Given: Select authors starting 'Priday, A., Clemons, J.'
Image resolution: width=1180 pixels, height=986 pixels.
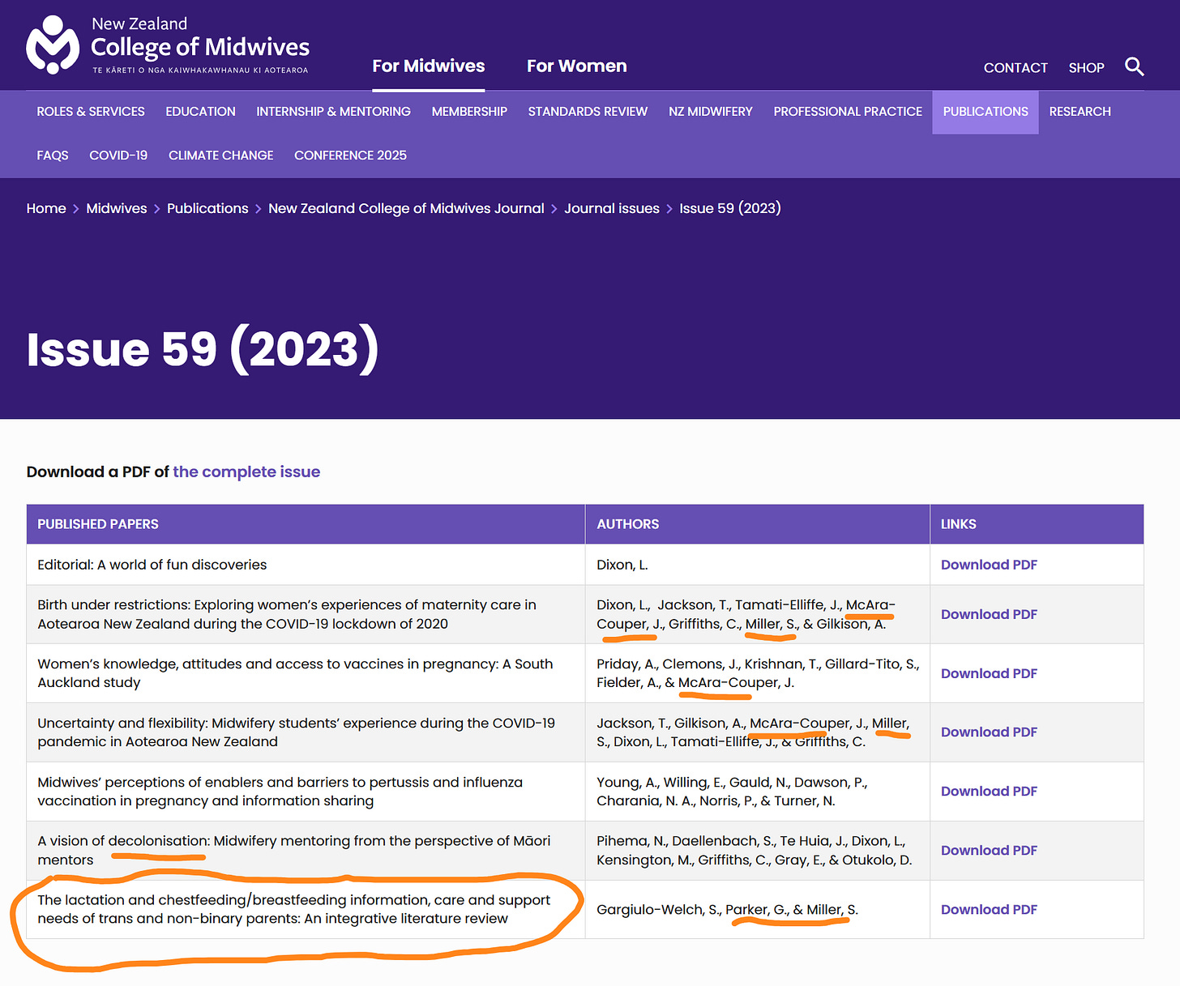Looking at the screenshot, I should [758, 673].
